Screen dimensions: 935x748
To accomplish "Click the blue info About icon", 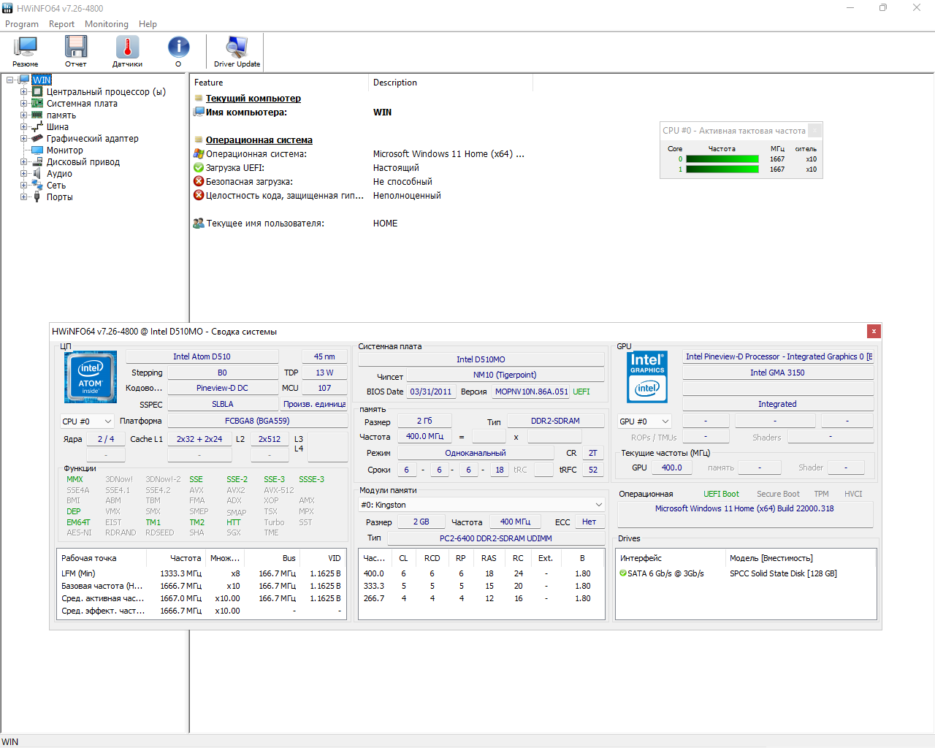I will (178, 47).
